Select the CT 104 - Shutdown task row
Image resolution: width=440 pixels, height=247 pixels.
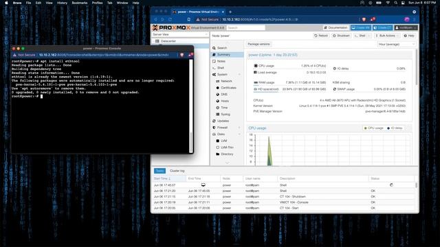[283, 197]
